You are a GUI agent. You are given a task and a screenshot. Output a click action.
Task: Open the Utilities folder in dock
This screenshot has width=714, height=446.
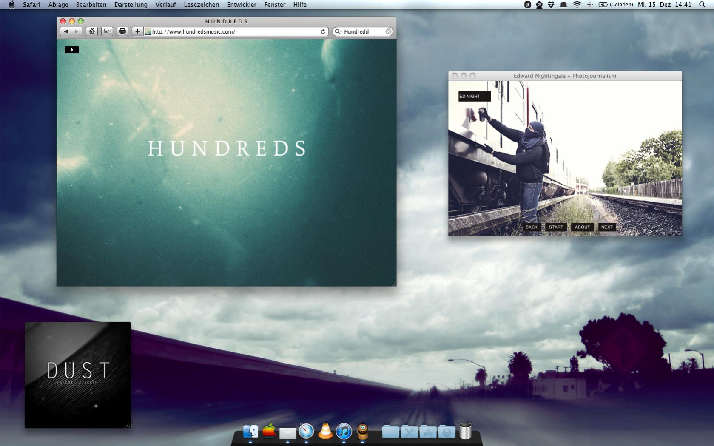[x=409, y=432]
